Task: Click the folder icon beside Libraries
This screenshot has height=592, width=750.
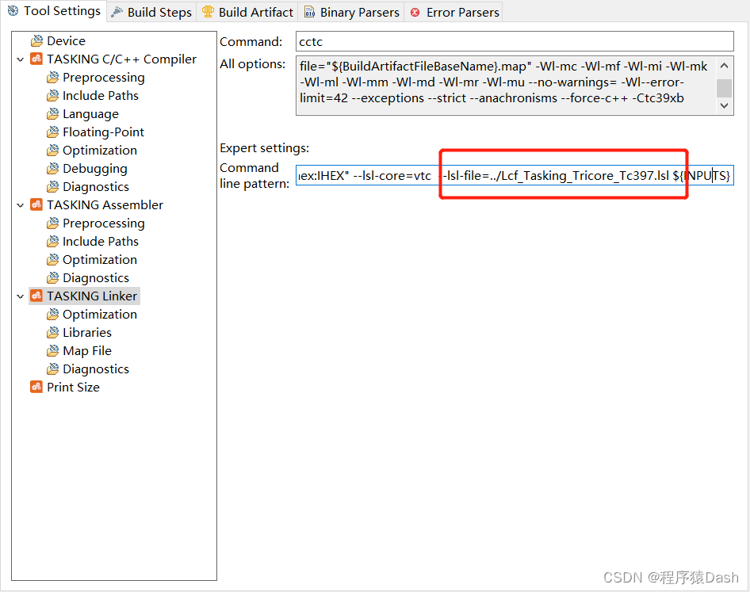Action: click(x=52, y=332)
